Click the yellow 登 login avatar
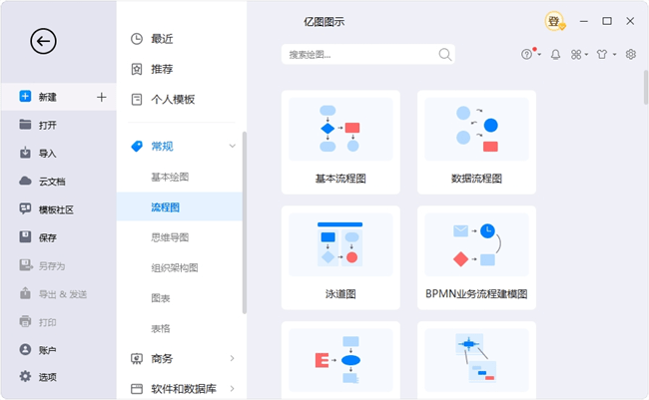 point(553,21)
